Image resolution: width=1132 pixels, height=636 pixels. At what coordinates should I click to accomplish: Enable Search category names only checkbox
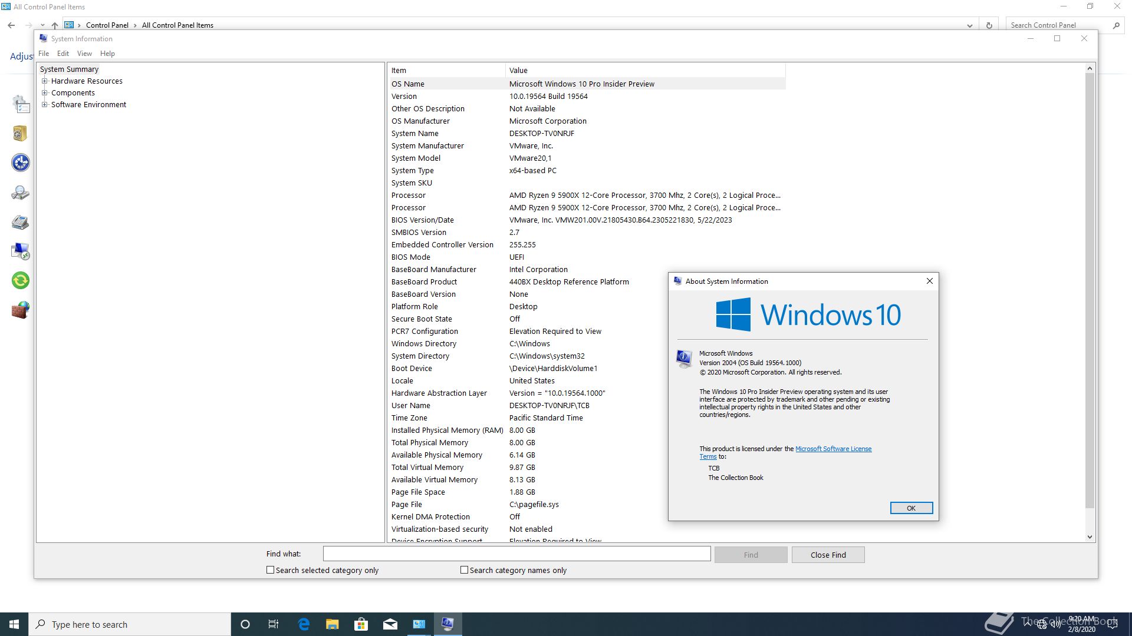tap(464, 570)
